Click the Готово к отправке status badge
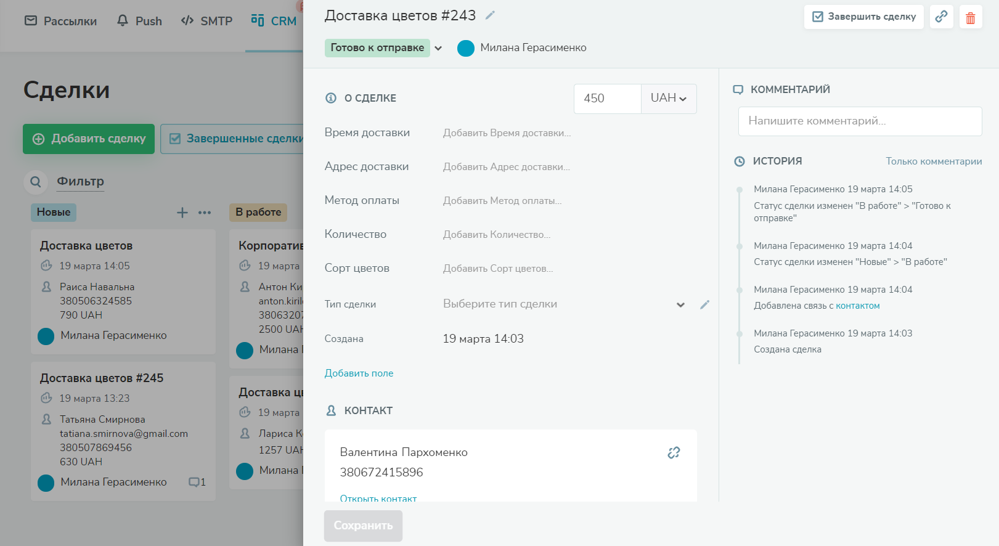Viewport: 999px width, 546px height. pyautogui.click(x=377, y=48)
